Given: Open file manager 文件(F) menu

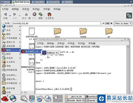Looking at the screenshot, I should coord(5,9).
